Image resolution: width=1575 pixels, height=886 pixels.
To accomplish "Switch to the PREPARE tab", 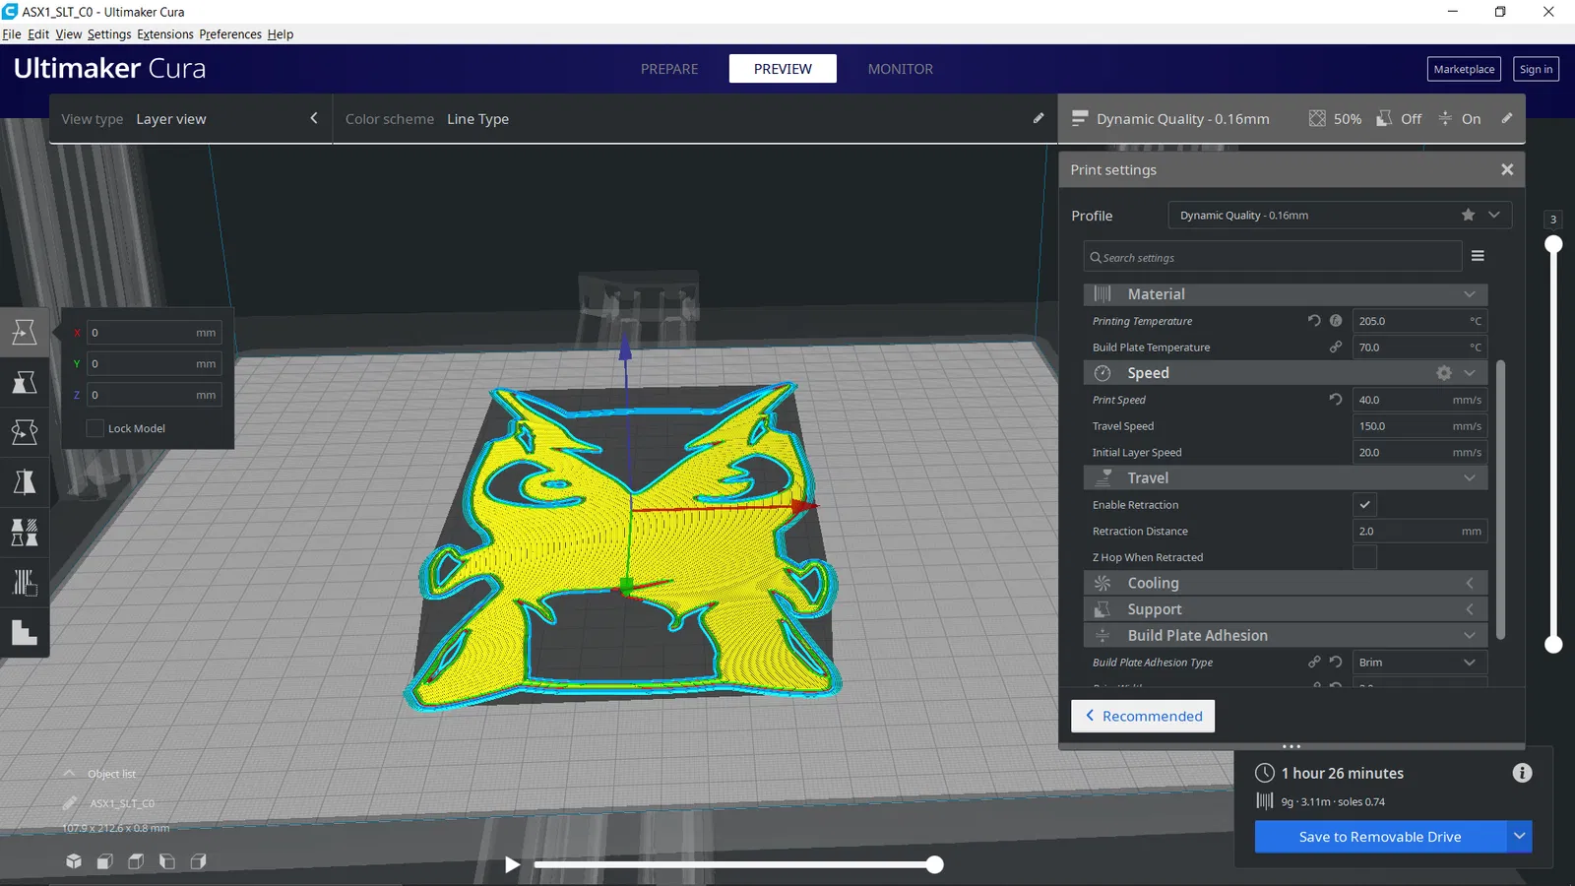I will click(669, 69).
